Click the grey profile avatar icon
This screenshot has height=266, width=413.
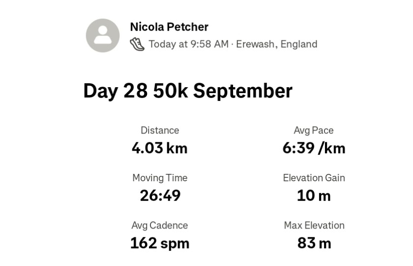103,35
